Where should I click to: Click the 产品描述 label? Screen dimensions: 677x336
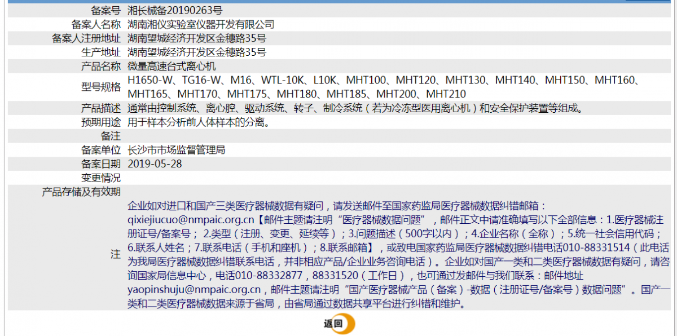(x=101, y=108)
